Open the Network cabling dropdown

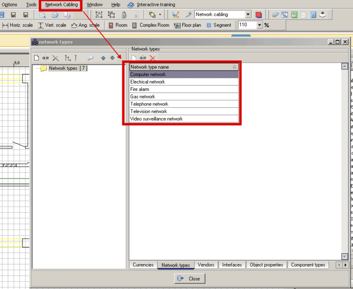[247, 15]
